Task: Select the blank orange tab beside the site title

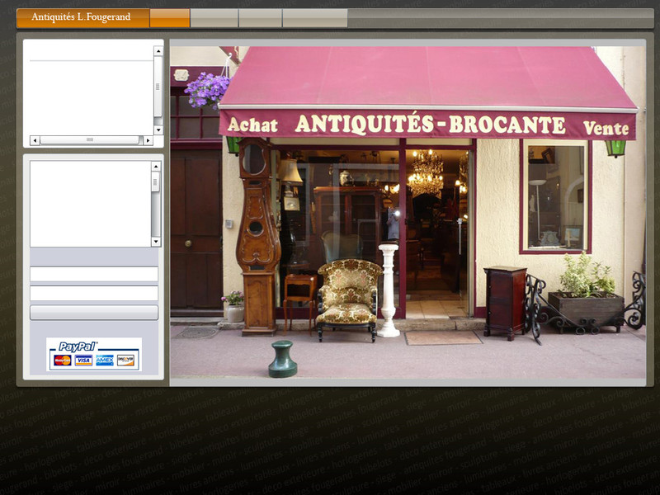Action: pyautogui.click(x=170, y=17)
